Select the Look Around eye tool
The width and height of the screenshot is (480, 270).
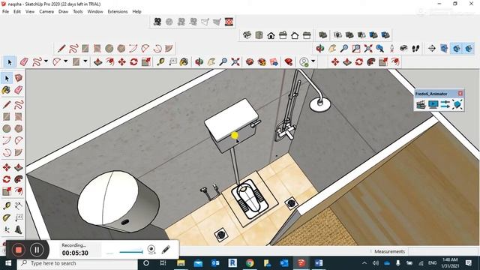[403, 48]
